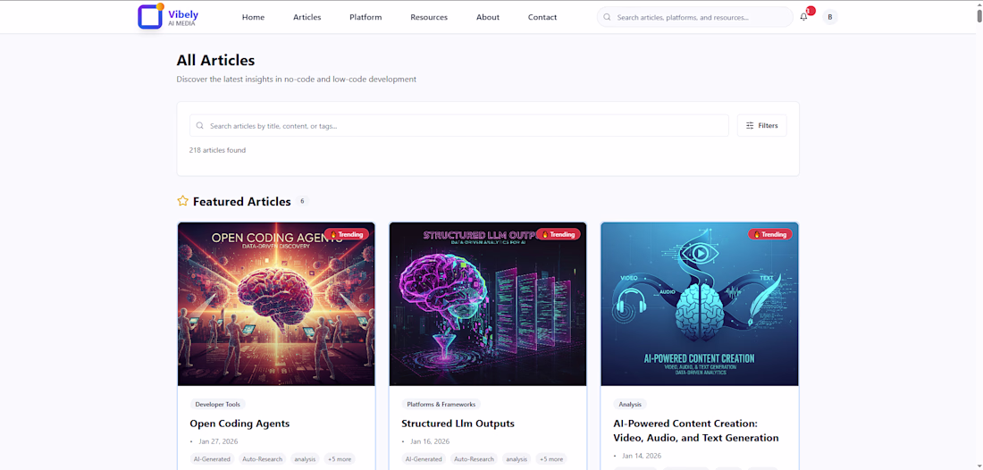The image size is (983, 470).
Task: Open the AI-Powered Content Creation article title
Action: tap(696, 431)
